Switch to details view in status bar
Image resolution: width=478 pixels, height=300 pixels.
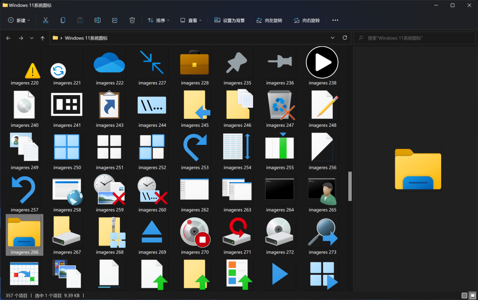pyautogui.click(x=464, y=296)
